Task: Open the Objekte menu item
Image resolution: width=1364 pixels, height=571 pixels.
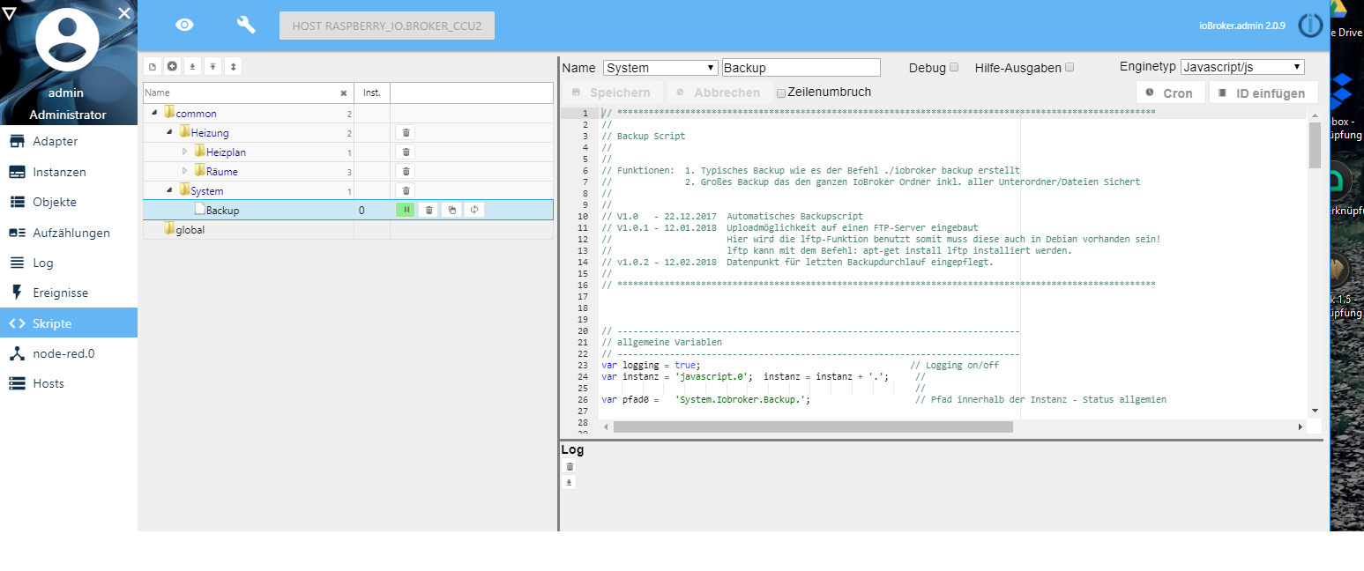Action: 69,202
